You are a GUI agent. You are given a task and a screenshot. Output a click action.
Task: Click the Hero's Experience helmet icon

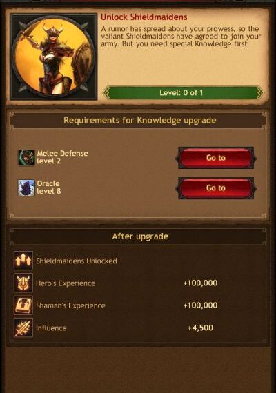tap(23, 283)
